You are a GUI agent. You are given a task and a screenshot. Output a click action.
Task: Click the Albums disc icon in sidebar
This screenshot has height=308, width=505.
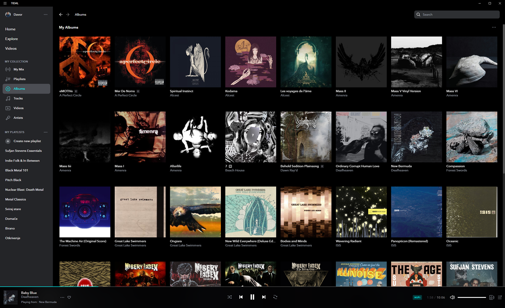point(8,89)
